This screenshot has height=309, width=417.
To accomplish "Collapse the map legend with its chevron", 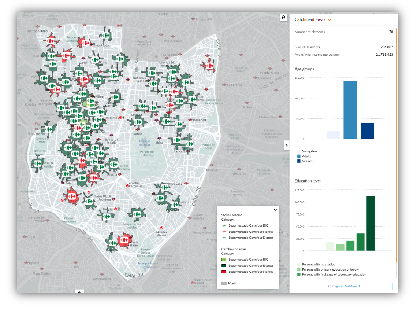I will pyautogui.click(x=275, y=210).
